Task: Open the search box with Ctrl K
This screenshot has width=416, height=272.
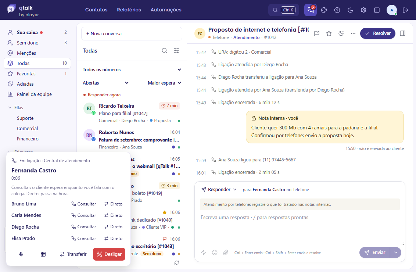Action: click(284, 10)
